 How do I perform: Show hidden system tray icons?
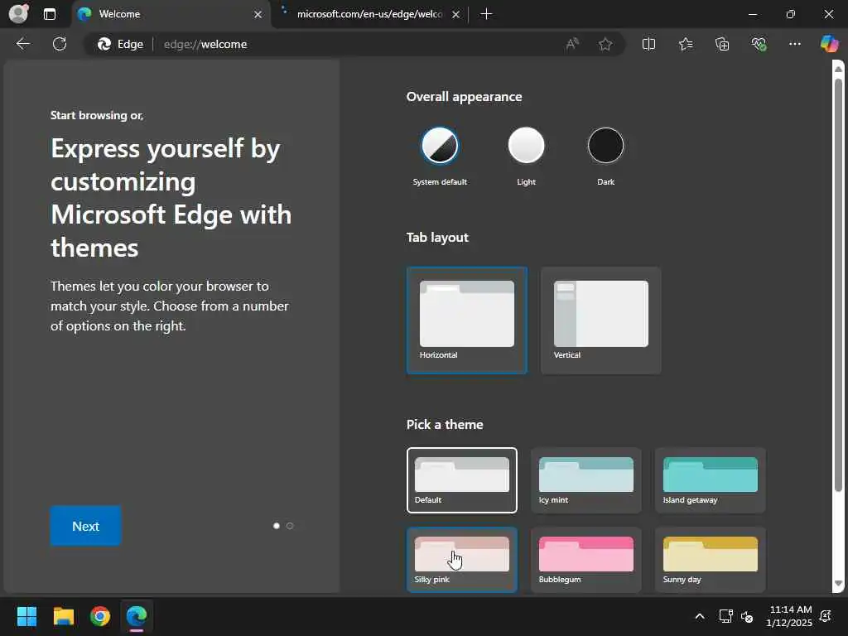click(x=699, y=616)
